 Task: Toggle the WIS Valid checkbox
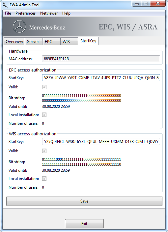tap(44, 151)
